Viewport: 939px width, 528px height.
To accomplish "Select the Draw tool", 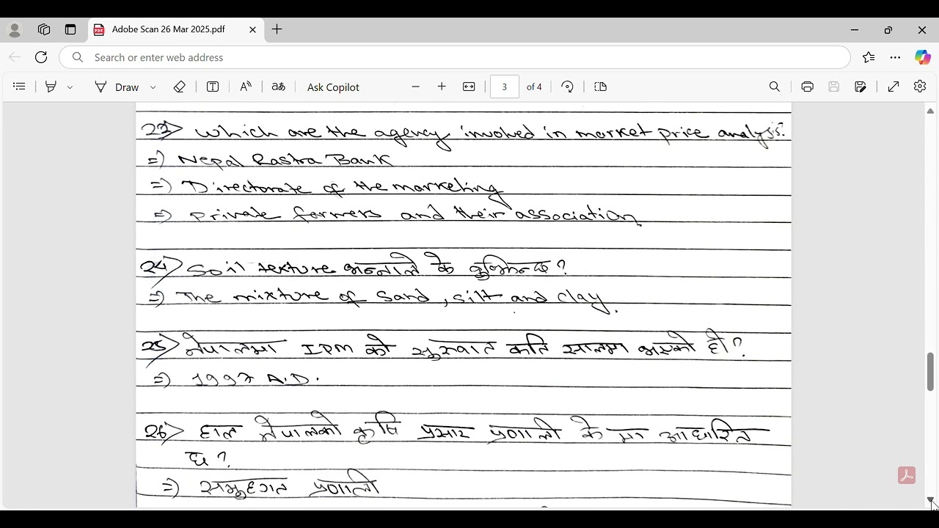I will 117,87.
